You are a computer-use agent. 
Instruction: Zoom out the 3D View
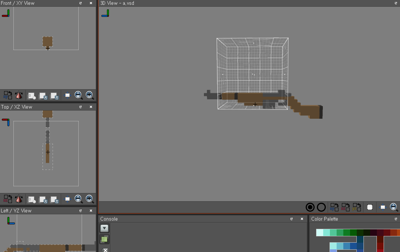[394, 207]
